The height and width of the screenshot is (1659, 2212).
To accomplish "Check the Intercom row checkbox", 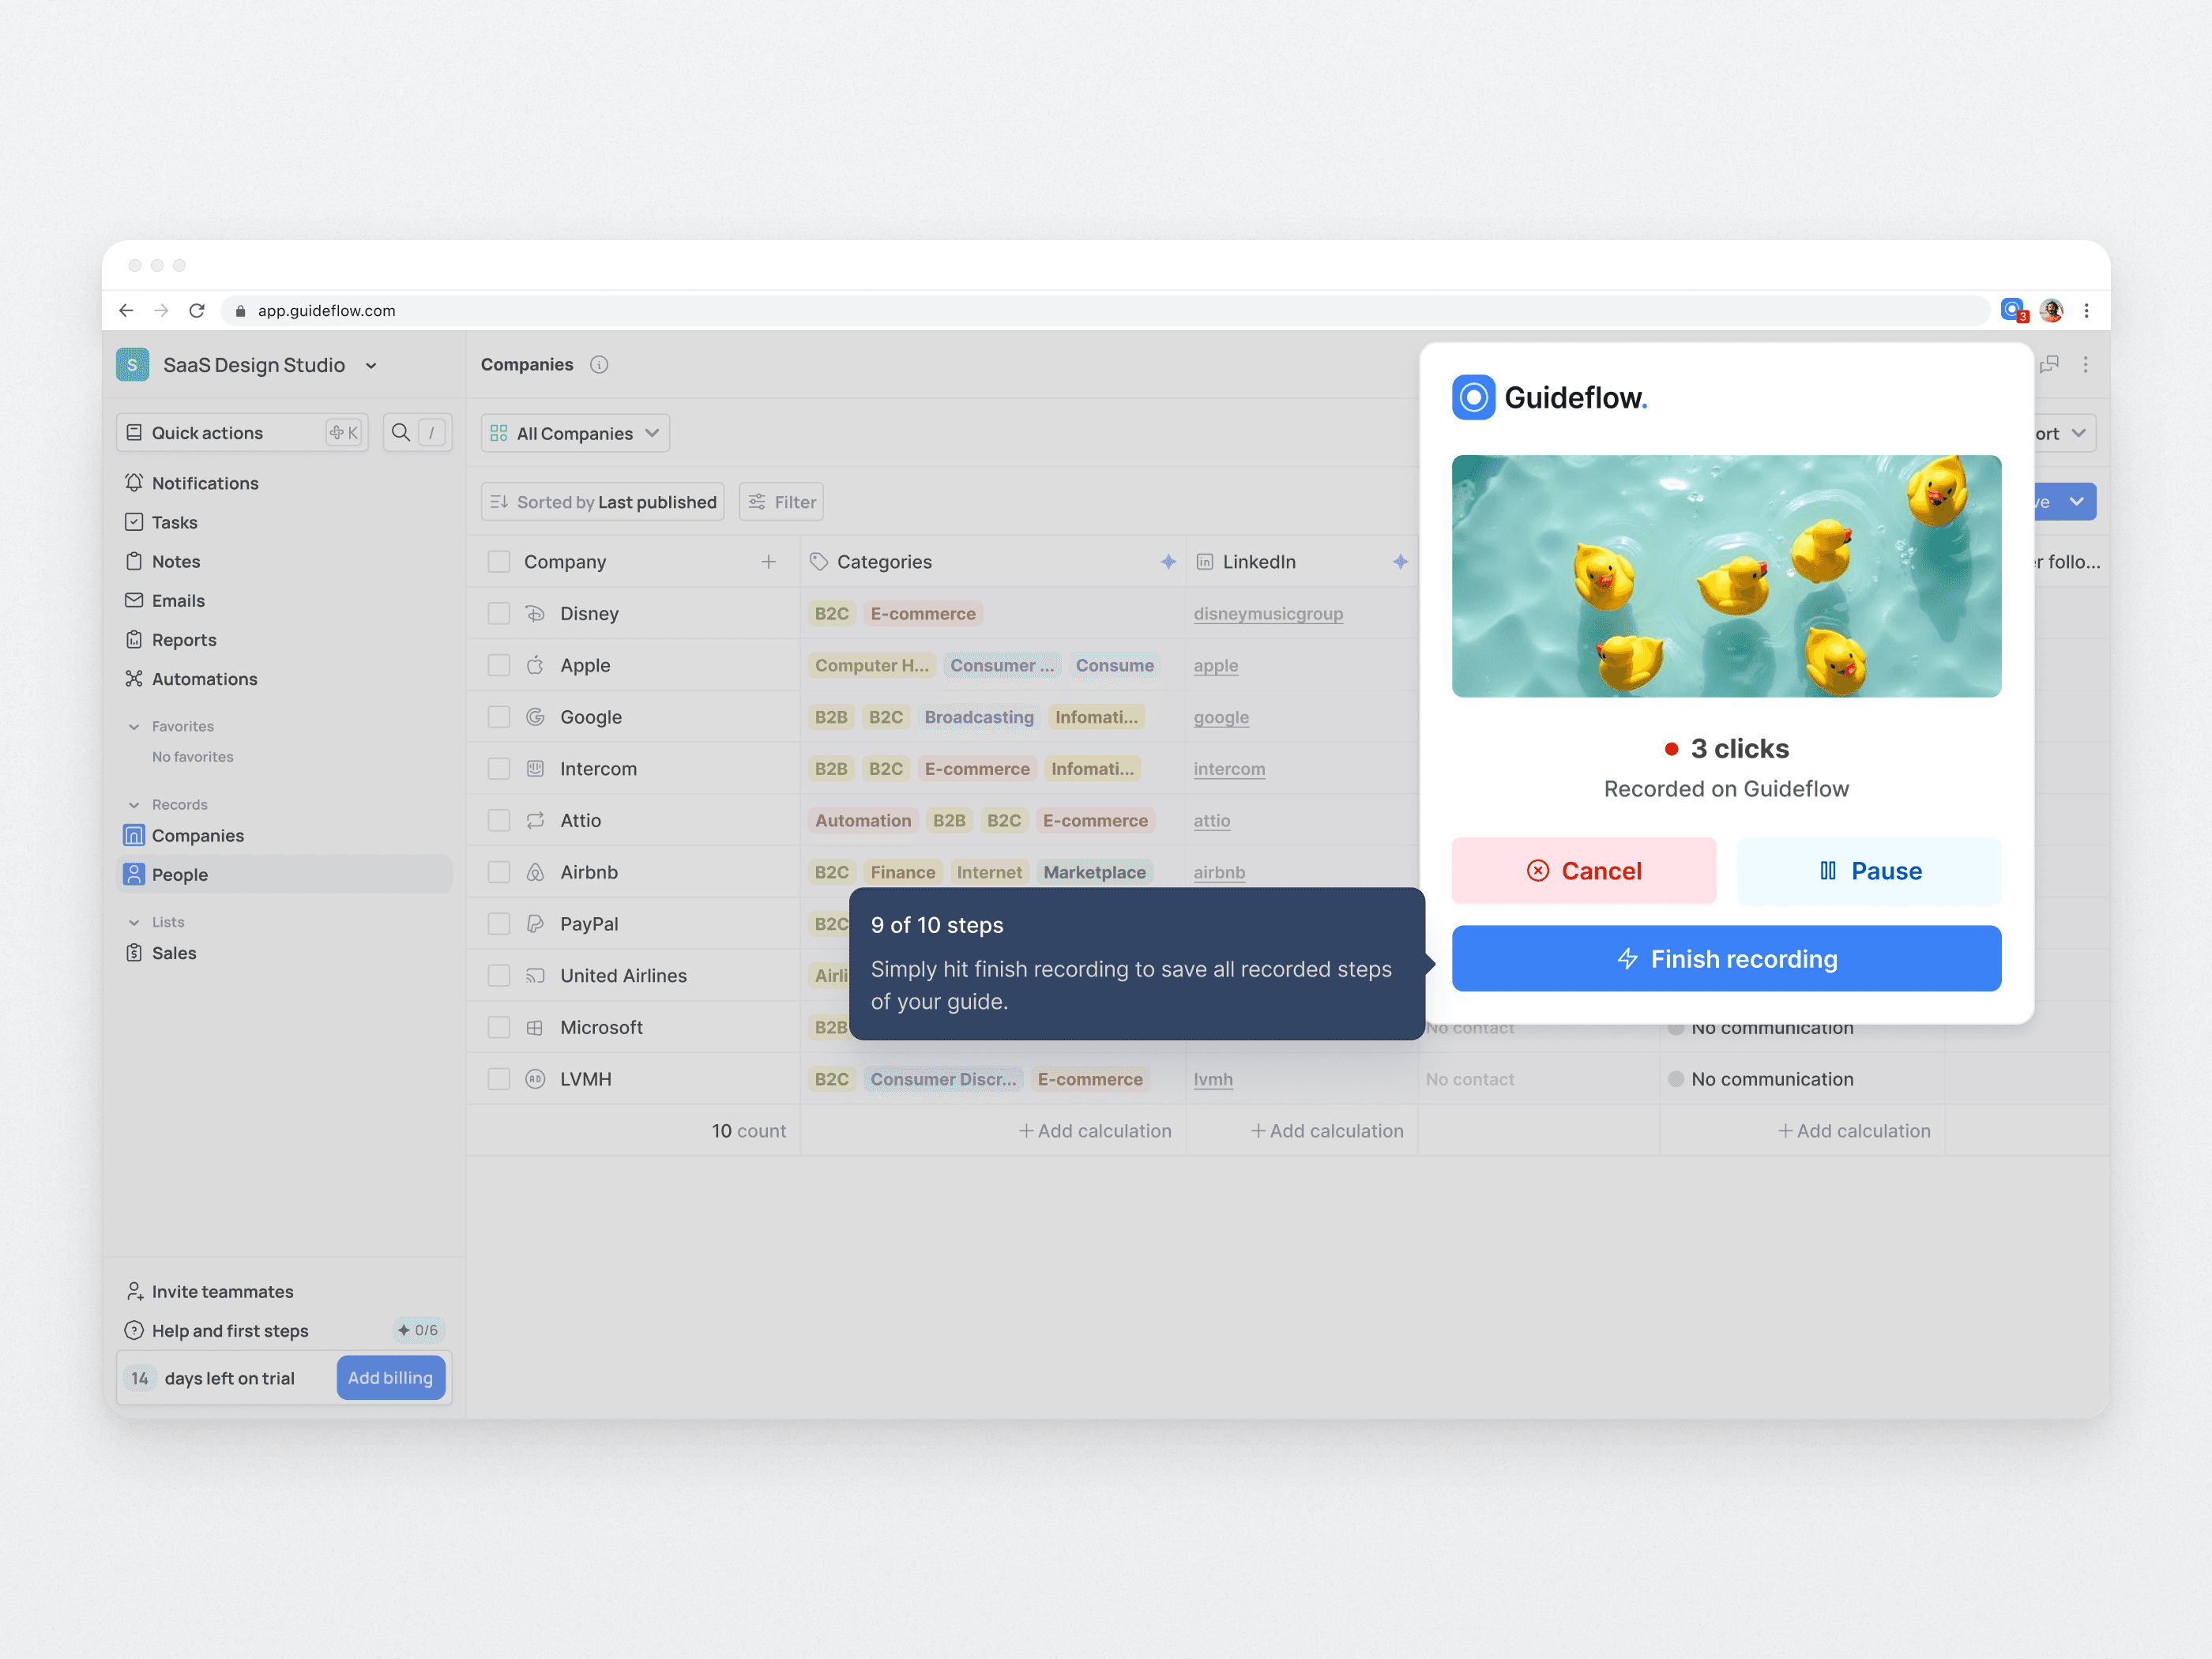I will pos(499,769).
